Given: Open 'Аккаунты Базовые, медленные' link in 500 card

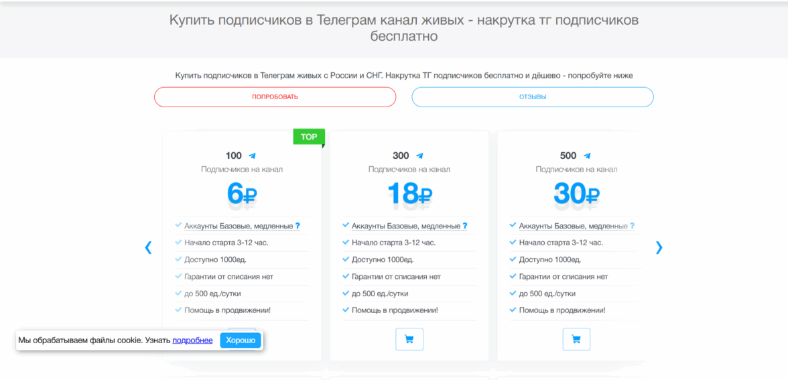Looking at the screenshot, I should [574, 227].
